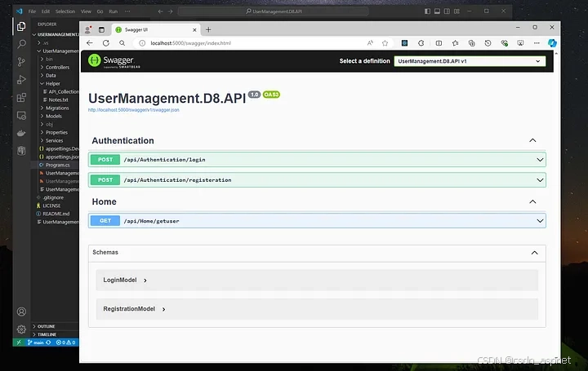
Task: Open the swagger.json link under title
Action: [x=133, y=110]
